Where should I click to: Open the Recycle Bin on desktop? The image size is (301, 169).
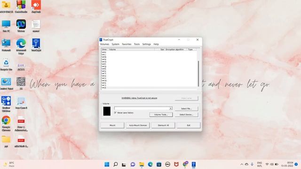tap(6, 64)
